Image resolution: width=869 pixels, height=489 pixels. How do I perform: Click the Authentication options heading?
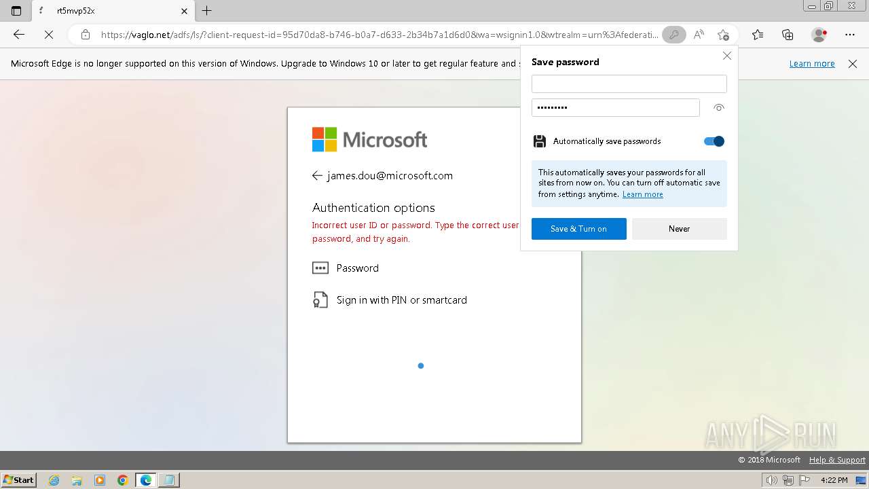tap(373, 208)
